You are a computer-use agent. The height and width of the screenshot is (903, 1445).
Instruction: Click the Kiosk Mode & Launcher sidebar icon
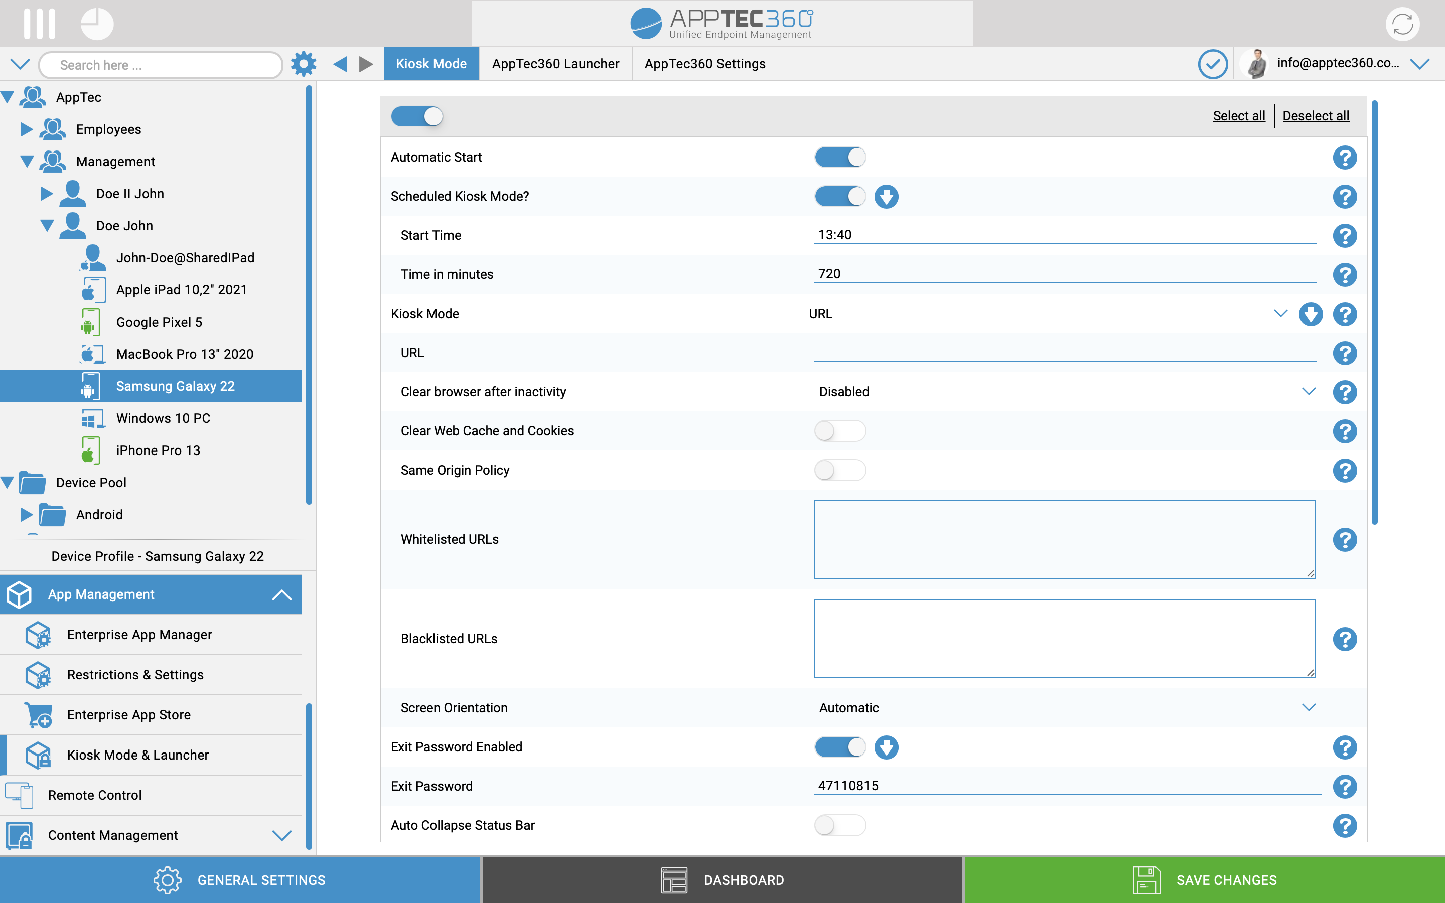38,755
